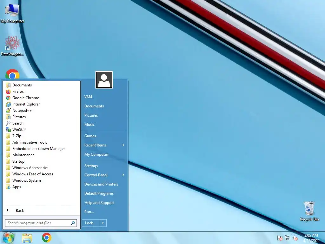Click the system clock showing 3:05 AM
The height and width of the screenshot is (244, 325).
311,238
